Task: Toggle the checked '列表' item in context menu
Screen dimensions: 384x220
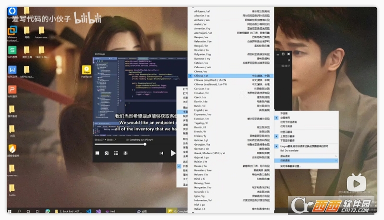Action: coord(182,166)
